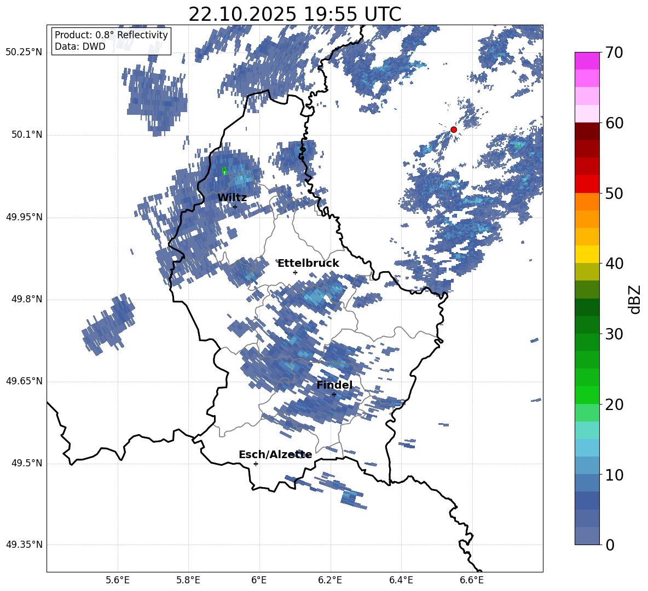The image size is (648, 591).
Task: Click the 49.95°N latitude label
Action: coord(24,217)
